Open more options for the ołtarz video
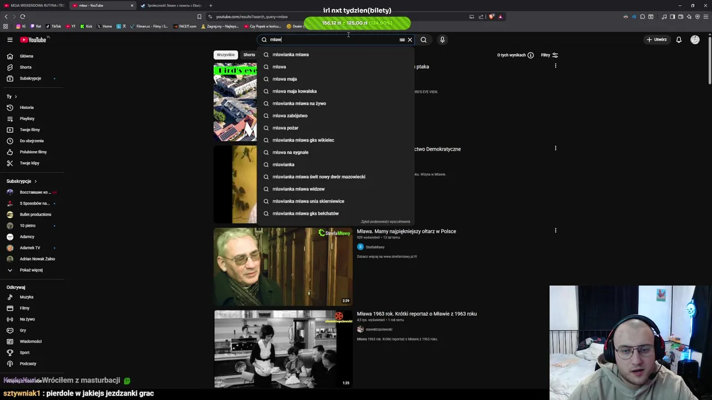This screenshot has width=712, height=400. (x=555, y=231)
